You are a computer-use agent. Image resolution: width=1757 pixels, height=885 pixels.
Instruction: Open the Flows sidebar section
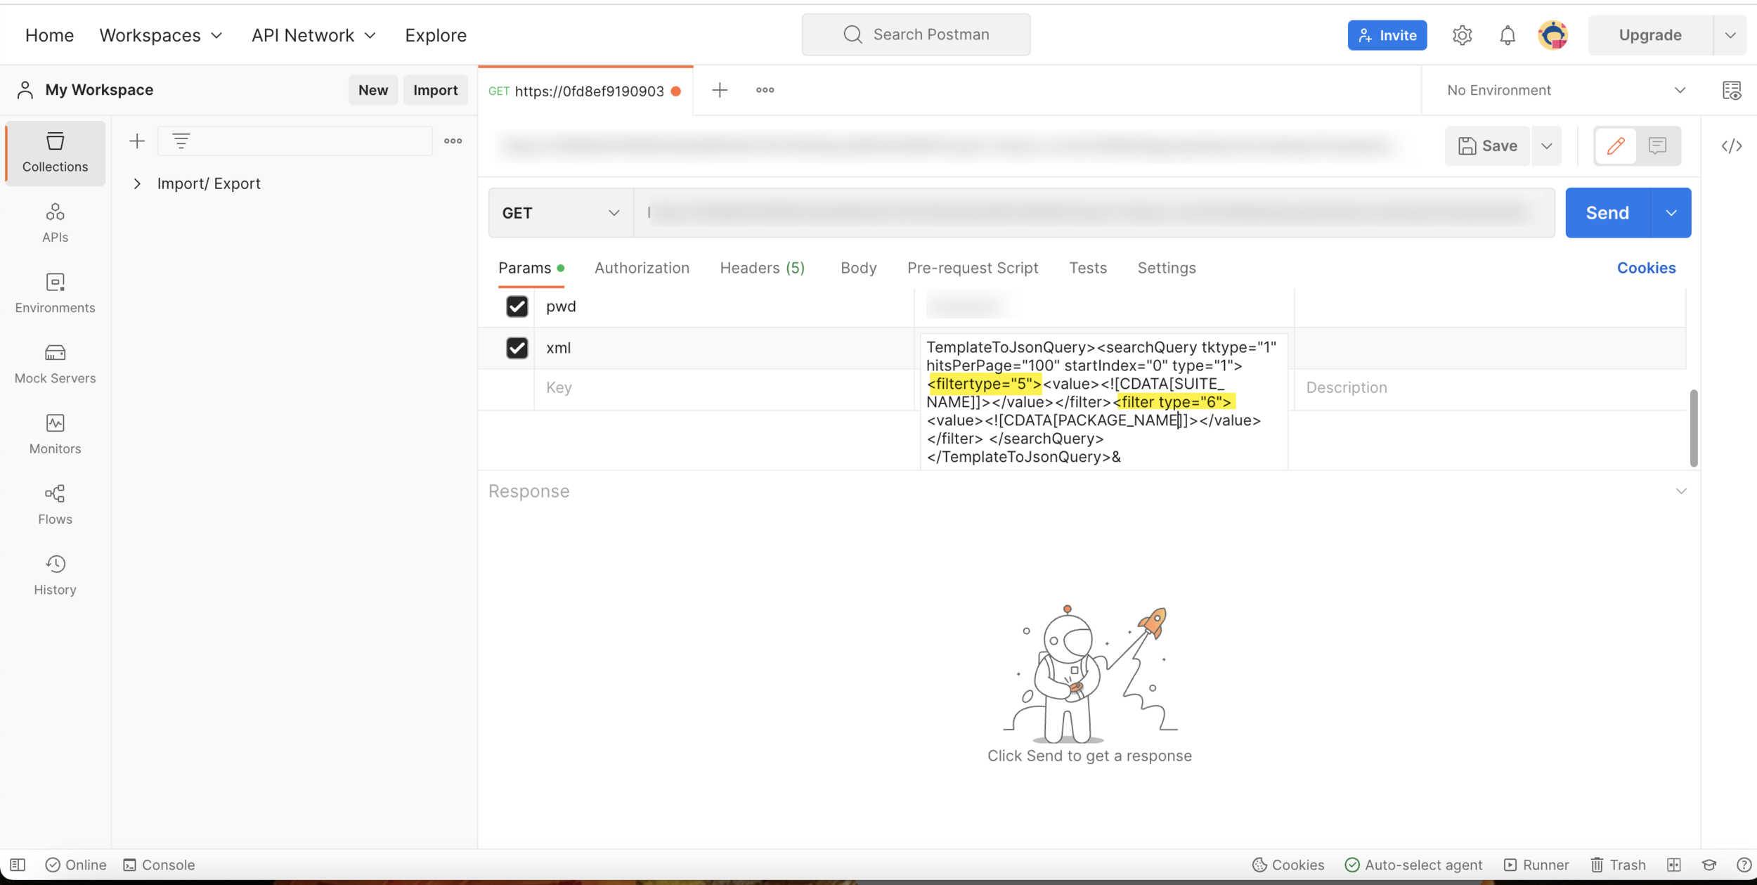click(x=55, y=504)
